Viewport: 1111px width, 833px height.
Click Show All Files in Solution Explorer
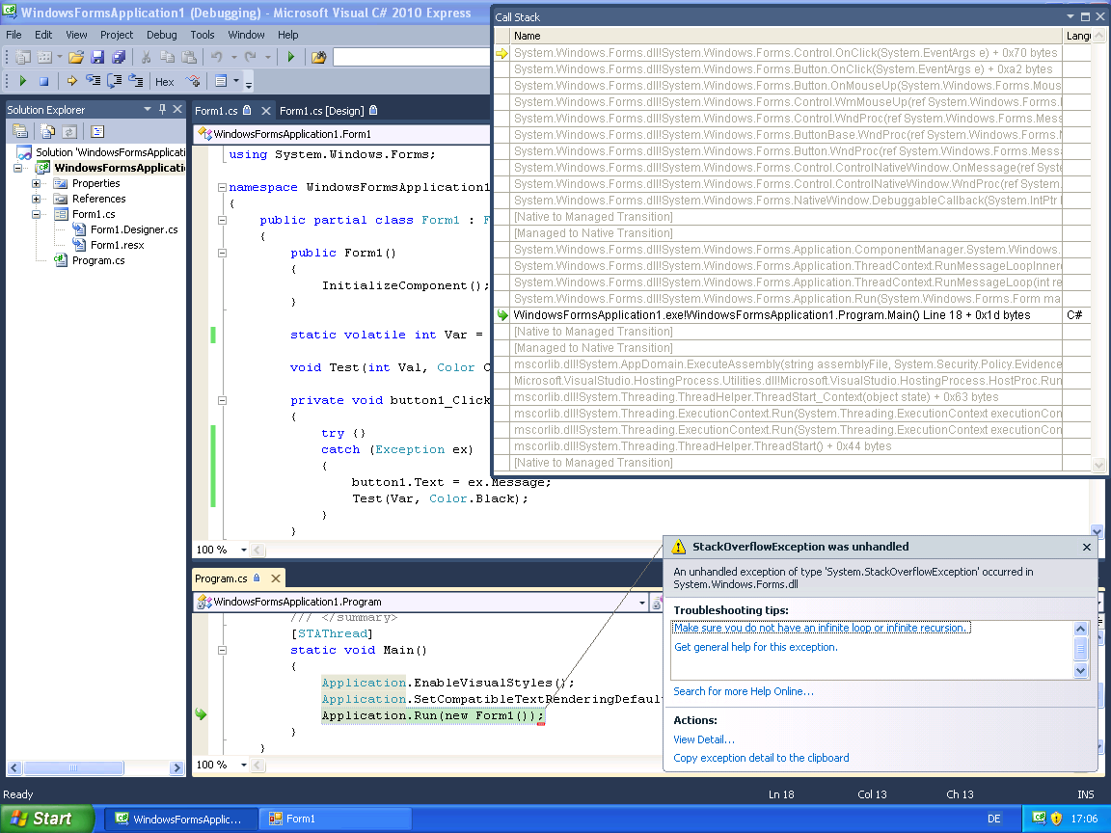click(x=47, y=132)
